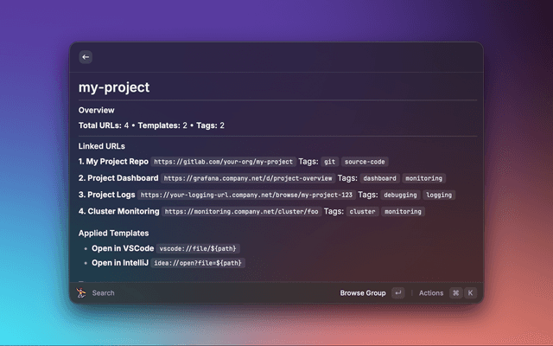Open the Actions menu
553x346 pixels.
coord(430,293)
